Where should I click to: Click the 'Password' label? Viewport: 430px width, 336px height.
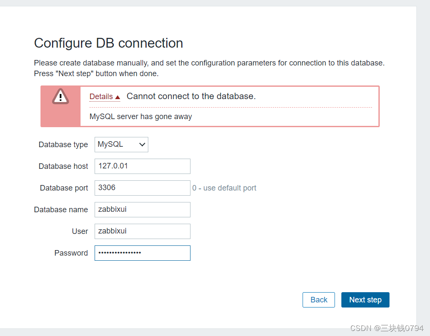coord(71,253)
